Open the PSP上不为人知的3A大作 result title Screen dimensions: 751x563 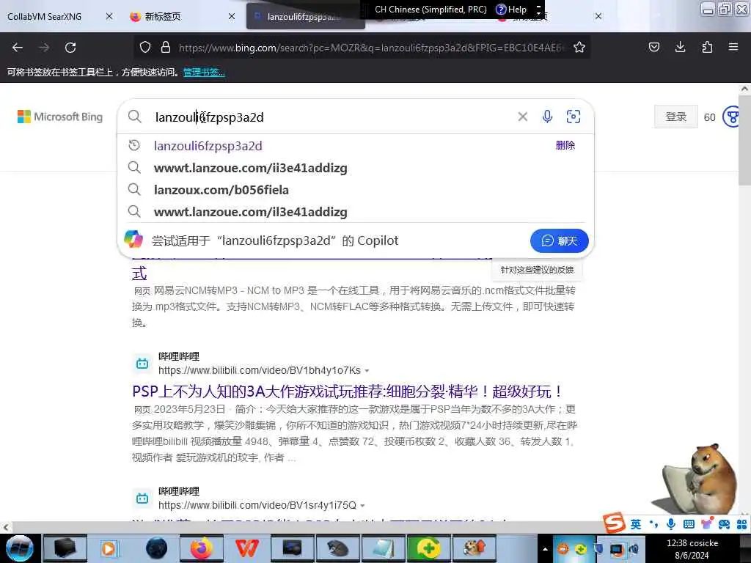(x=347, y=391)
